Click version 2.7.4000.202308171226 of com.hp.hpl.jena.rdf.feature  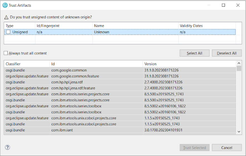[x=163, y=88]
